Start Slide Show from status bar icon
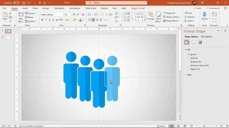 pyautogui.click(x=192, y=126)
